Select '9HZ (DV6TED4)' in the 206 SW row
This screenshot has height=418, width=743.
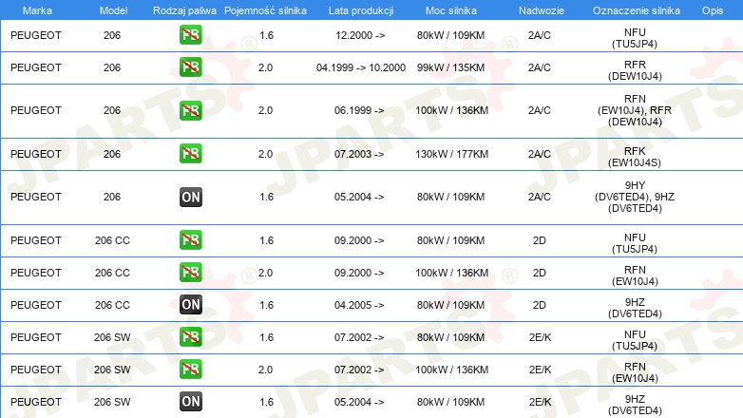click(635, 405)
